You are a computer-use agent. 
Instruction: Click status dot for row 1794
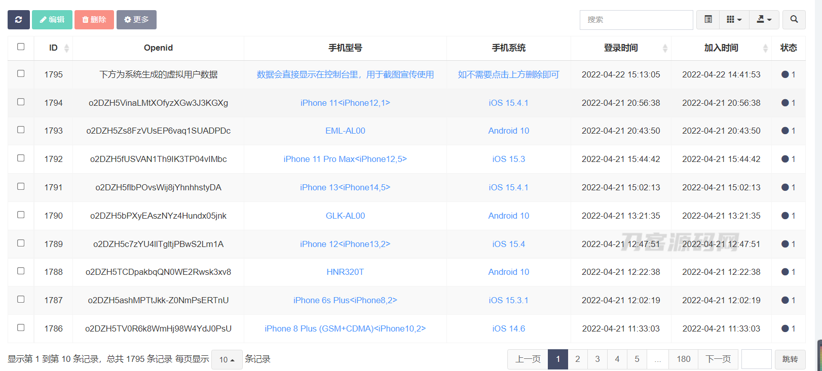coord(785,103)
